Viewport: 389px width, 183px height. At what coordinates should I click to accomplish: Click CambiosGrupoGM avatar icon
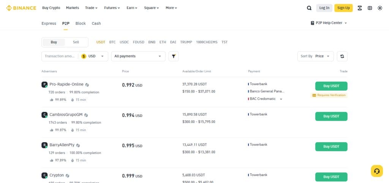pos(44,115)
